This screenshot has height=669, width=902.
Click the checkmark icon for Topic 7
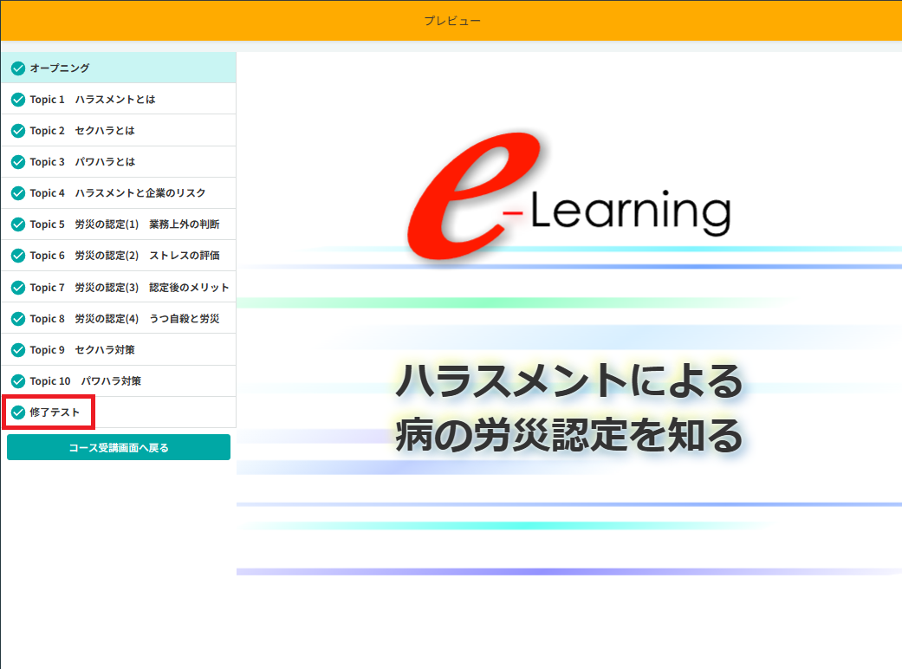[18, 287]
